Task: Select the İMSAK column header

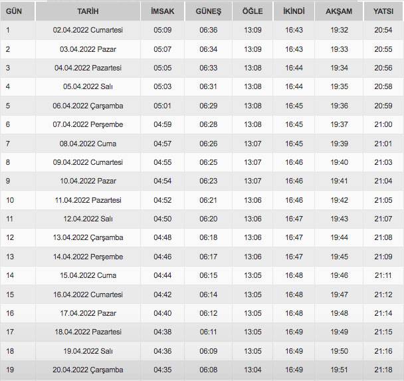Action: point(162,11)
